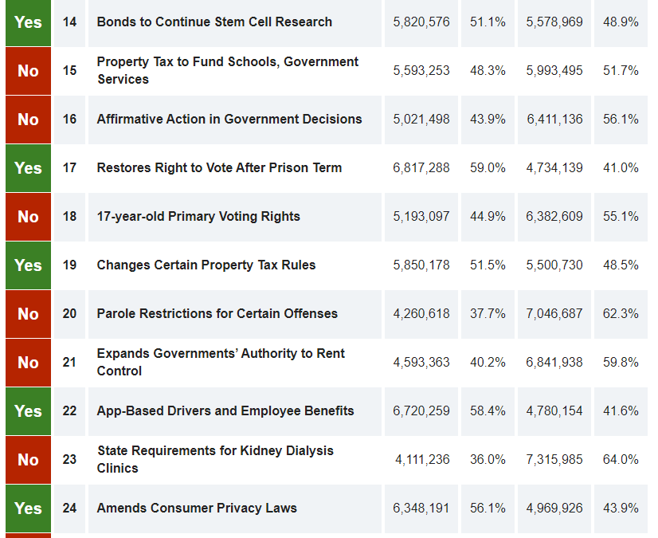Select Affirmative Action in Government Decisions
This screenshot has height=538, width=658.
tap(229, 120)
